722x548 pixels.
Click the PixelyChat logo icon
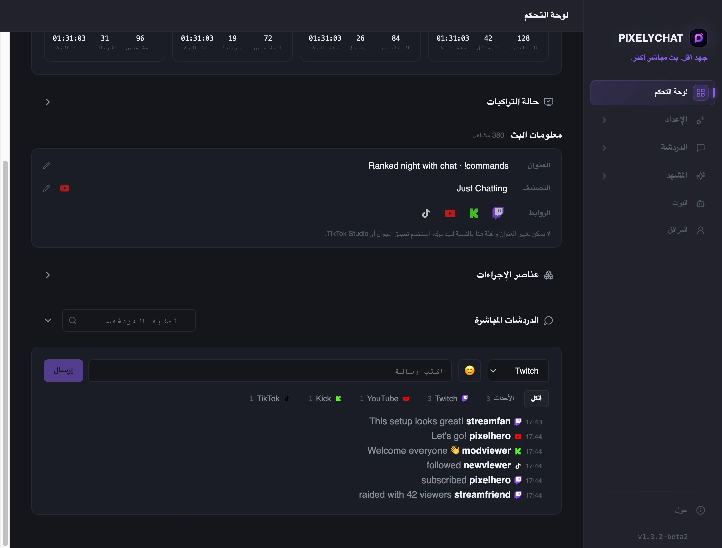click(699, 38)
